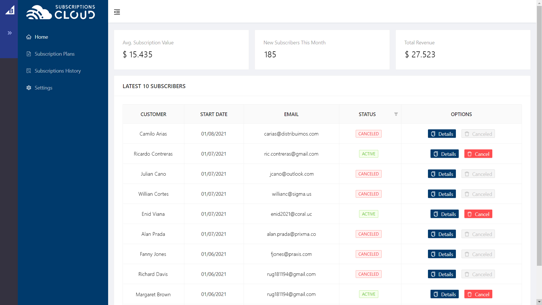
Task: Click the Subscriptions History search-file icon
Action: click(29, 71)
